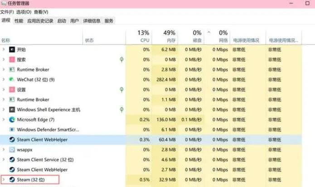Select the 进程 tab
Viewport: 315px width, 187px height.
6,20
